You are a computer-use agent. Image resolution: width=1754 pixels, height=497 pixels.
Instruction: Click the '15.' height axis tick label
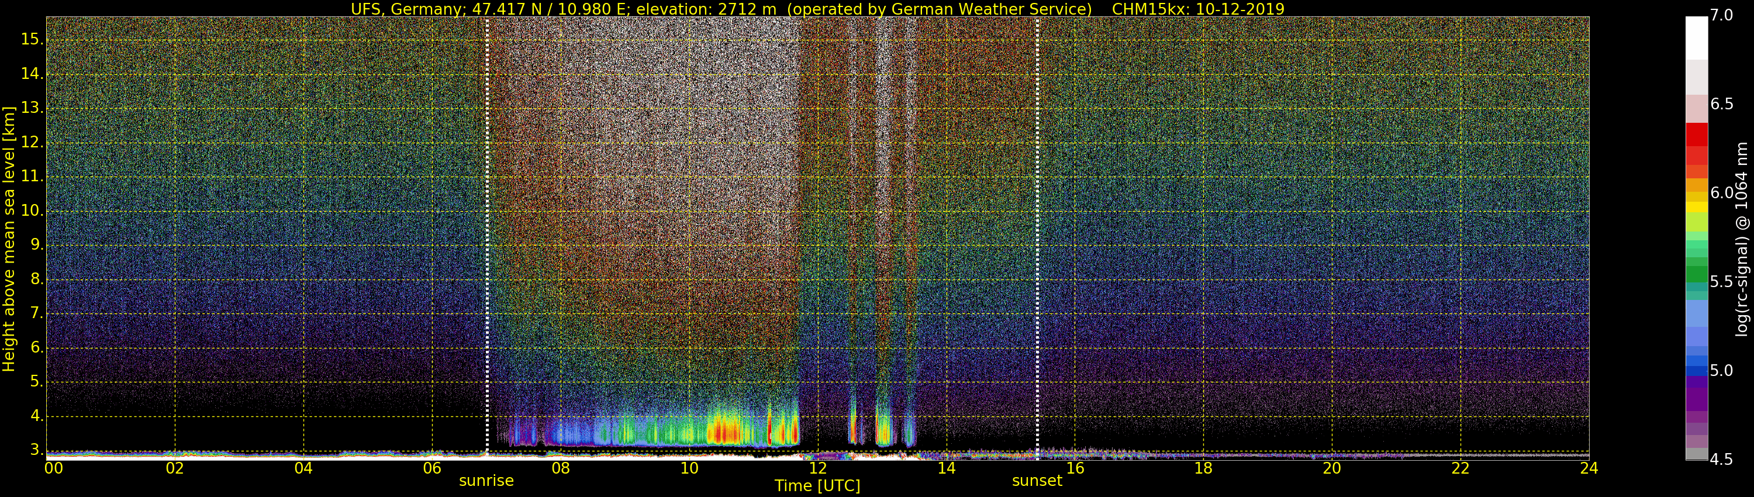click(32, 40)
